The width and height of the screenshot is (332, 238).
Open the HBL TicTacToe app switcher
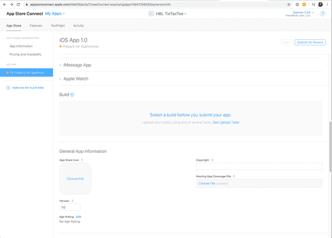point(171,14)
